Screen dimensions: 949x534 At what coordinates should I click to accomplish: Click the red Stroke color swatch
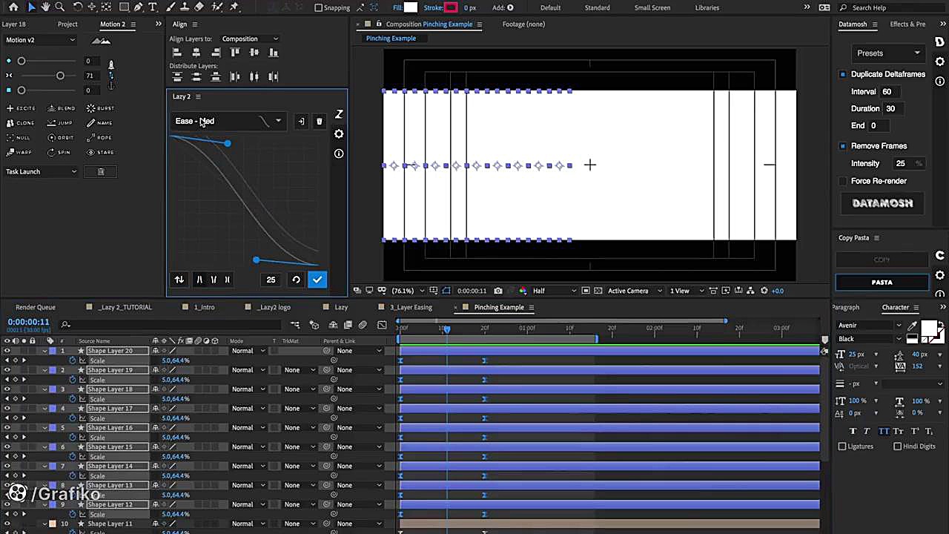pyautogui.click(x=451, y=7)
